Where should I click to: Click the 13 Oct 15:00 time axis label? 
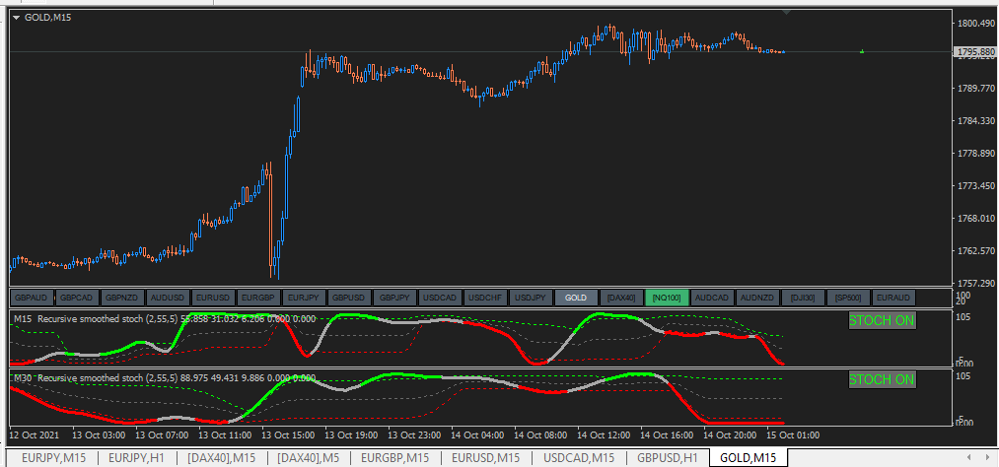(x=289, y=435)
